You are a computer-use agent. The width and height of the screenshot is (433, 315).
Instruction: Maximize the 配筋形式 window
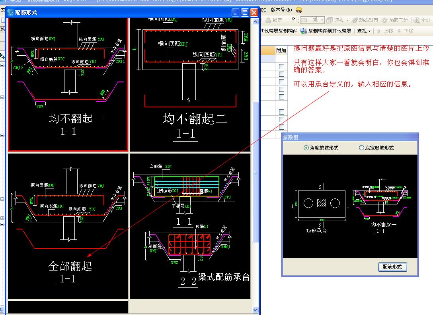(x=245, y=12)
